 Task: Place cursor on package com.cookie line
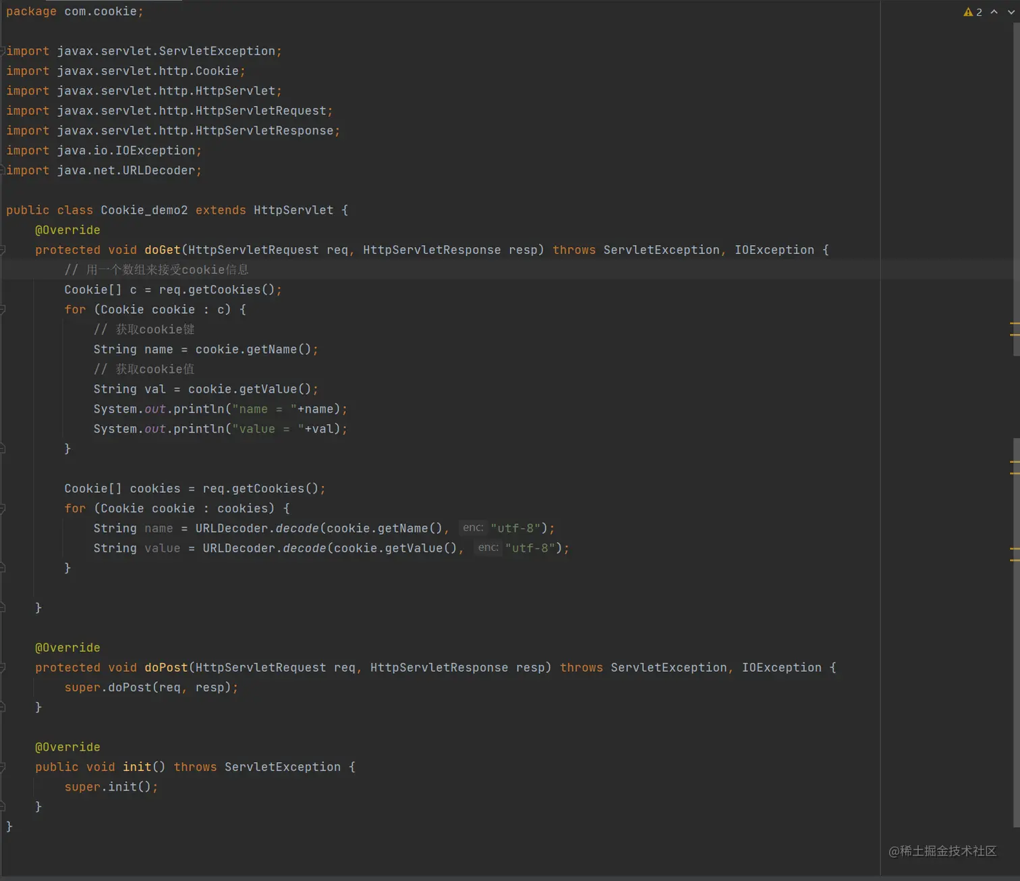pyautogui.click(x=75, y=11)
